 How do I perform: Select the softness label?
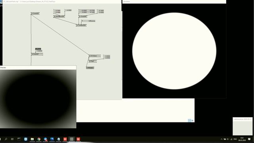point(38,49)
